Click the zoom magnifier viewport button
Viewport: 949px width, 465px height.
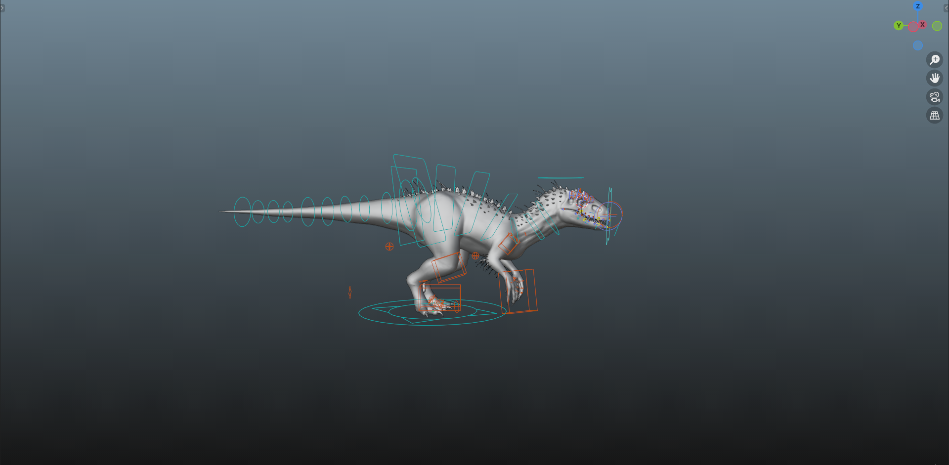tap(935, 60)
